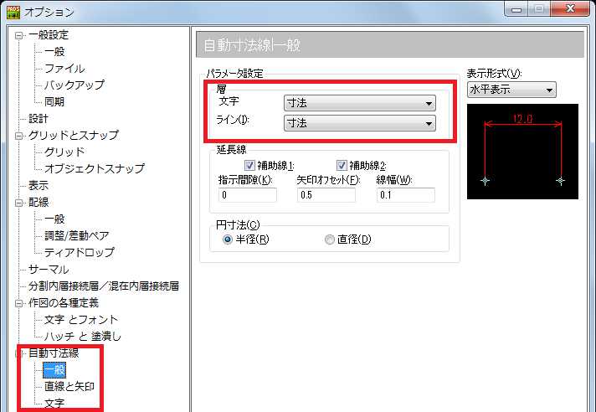Open the 設計 settings page
Screen dimensions: 596x412
pos(39,119)
